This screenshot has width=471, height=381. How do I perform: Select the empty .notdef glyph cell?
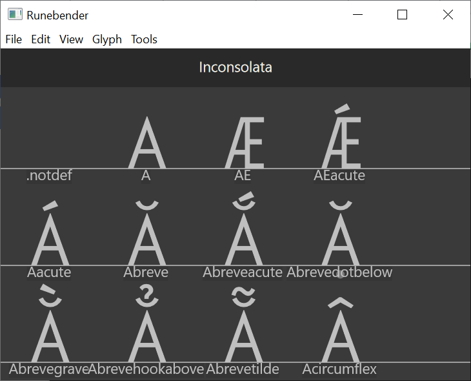(50, 139)
